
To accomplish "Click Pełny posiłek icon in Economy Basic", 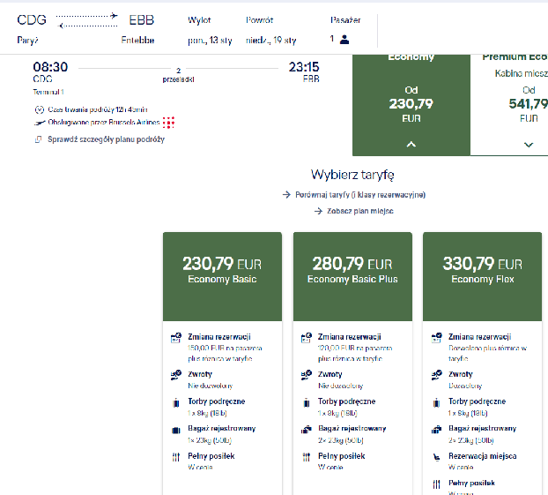I will coord(176,457).
